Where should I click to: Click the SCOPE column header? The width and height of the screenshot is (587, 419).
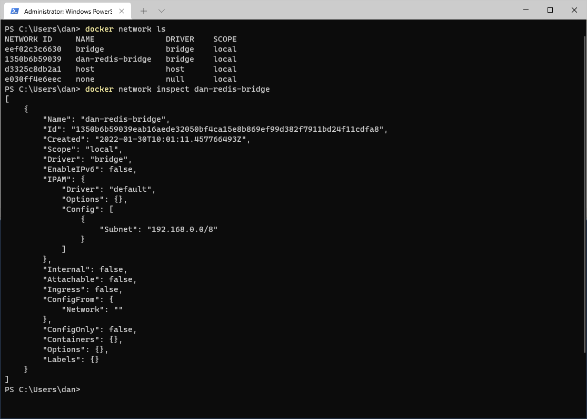tap(225, 40)
